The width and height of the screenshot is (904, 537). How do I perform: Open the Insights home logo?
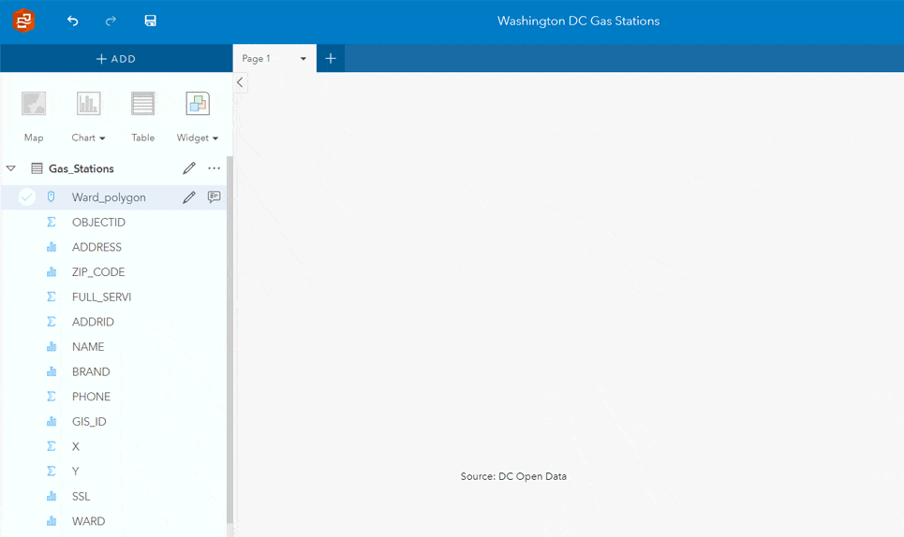click(x=23, y=21)
